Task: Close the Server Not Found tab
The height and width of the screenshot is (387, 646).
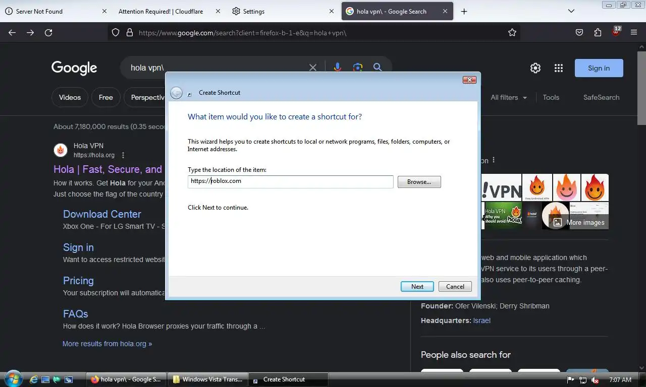Action: (104, 11)
